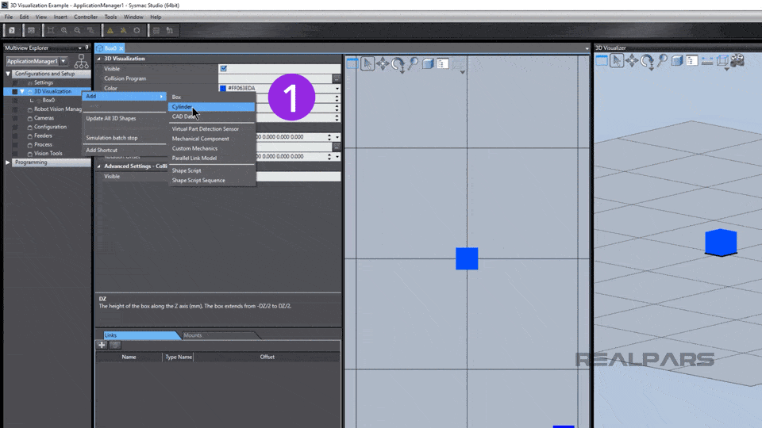
Task: Click the add link plus button
Action: (x=102, y=345)
